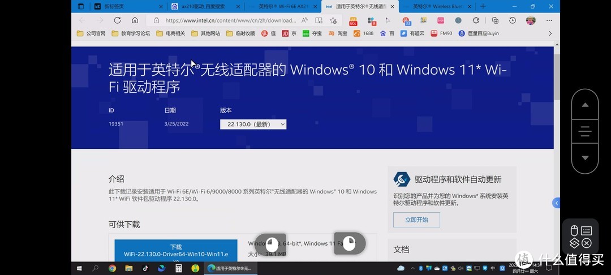Switch the 中 input method indicator
The width and height of the screenshot is (611, 275).
click(x=493, y=268)
